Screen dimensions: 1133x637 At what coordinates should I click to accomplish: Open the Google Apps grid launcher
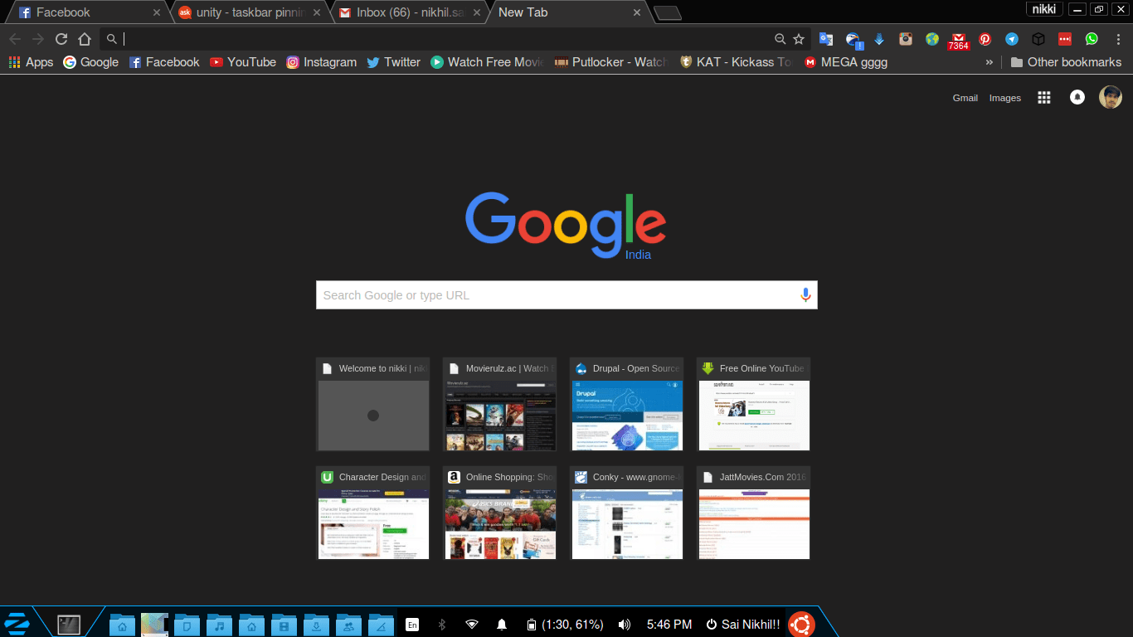click(x=1043, y=97)
